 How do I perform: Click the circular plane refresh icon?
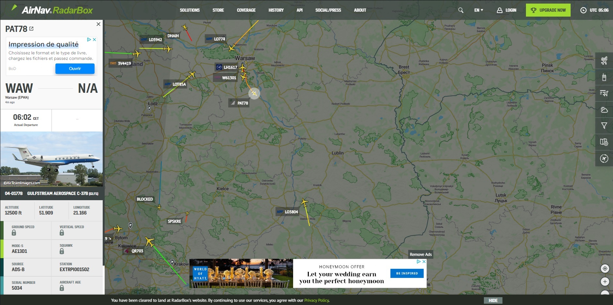click(604, 159)
